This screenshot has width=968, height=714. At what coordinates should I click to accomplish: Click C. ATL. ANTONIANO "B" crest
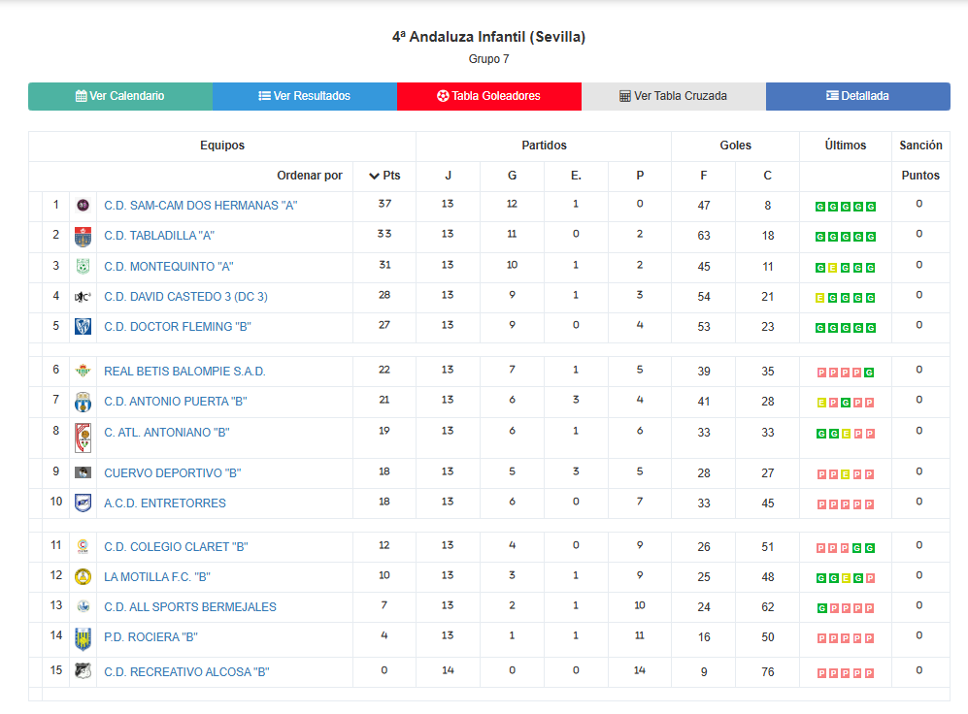(83, 438)
